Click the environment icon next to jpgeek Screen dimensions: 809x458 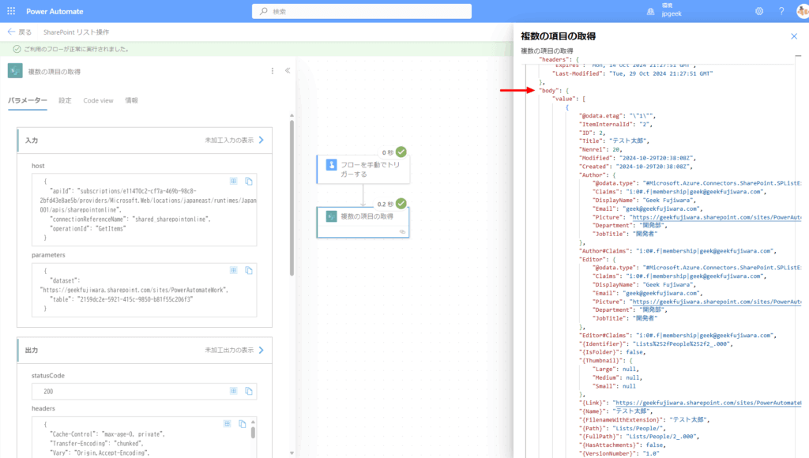tap(651, 11)
